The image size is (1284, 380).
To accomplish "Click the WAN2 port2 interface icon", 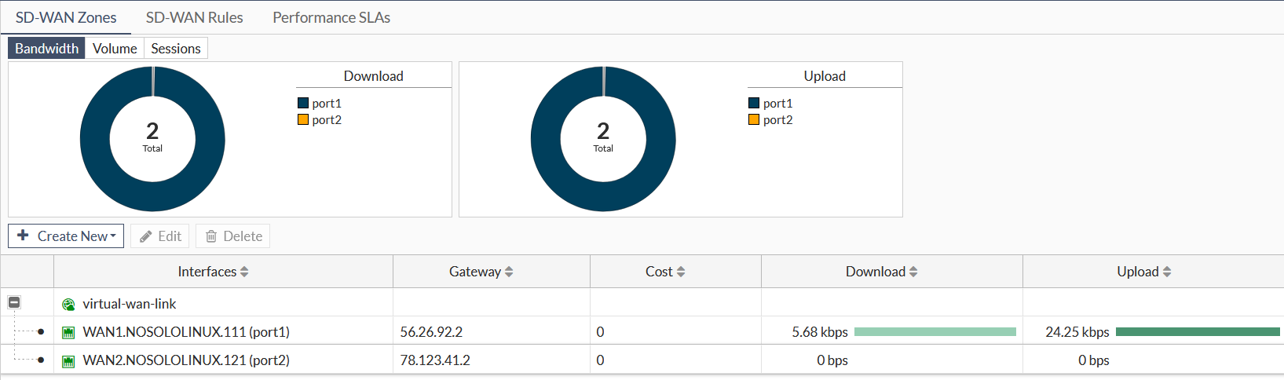I will point(68,361).
